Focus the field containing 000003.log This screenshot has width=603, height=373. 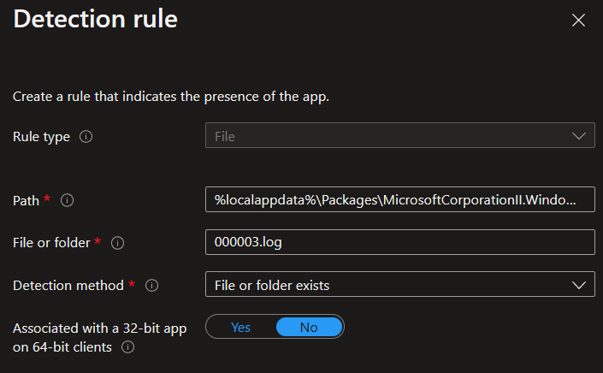tap(399, 243)
